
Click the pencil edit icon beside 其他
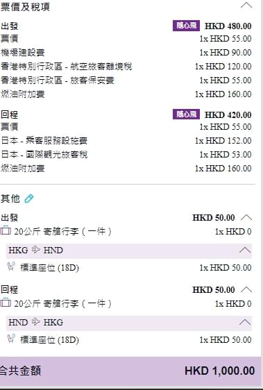click(29, 198)
